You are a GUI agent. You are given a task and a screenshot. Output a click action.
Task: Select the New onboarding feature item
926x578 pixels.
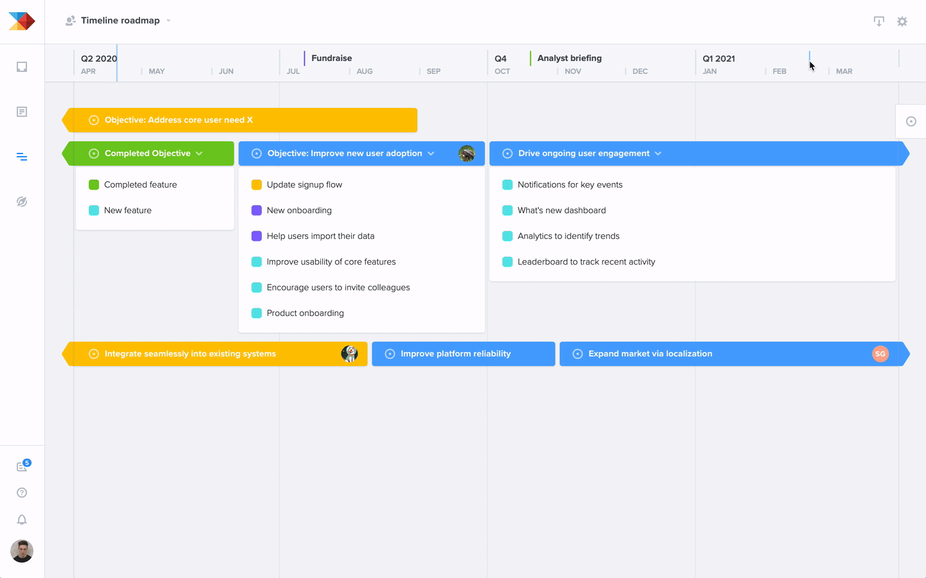coord(300,210)
